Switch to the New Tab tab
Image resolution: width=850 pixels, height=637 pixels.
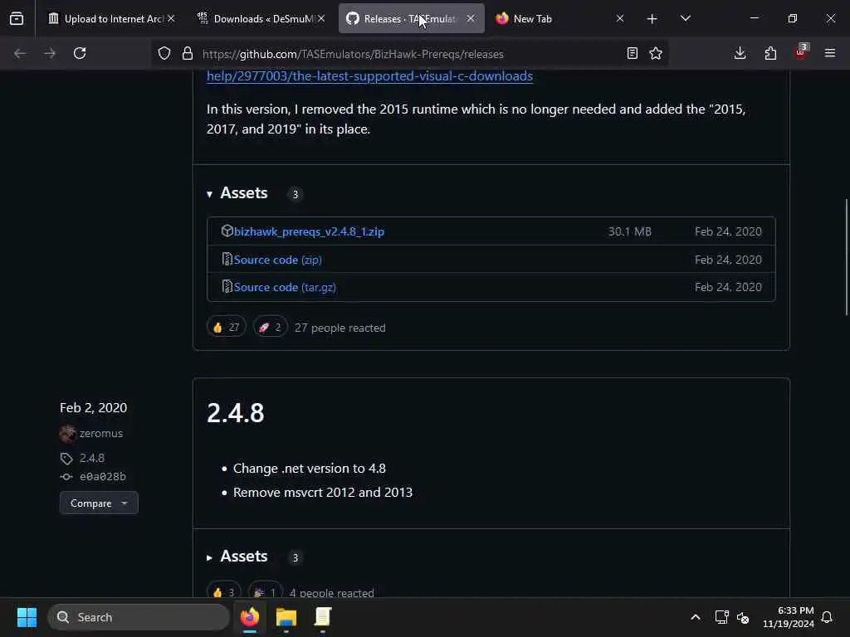pos(560,19)
